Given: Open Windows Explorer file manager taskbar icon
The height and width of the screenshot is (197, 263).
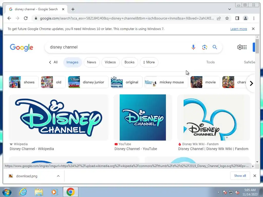Looking at the screenshot, I should pos(39,192).
